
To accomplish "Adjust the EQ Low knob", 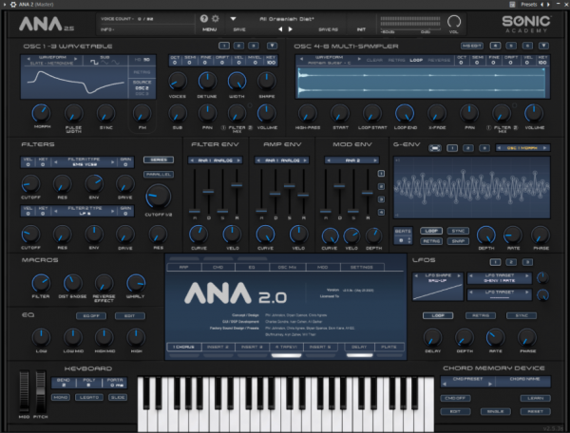I will (41, 337).
